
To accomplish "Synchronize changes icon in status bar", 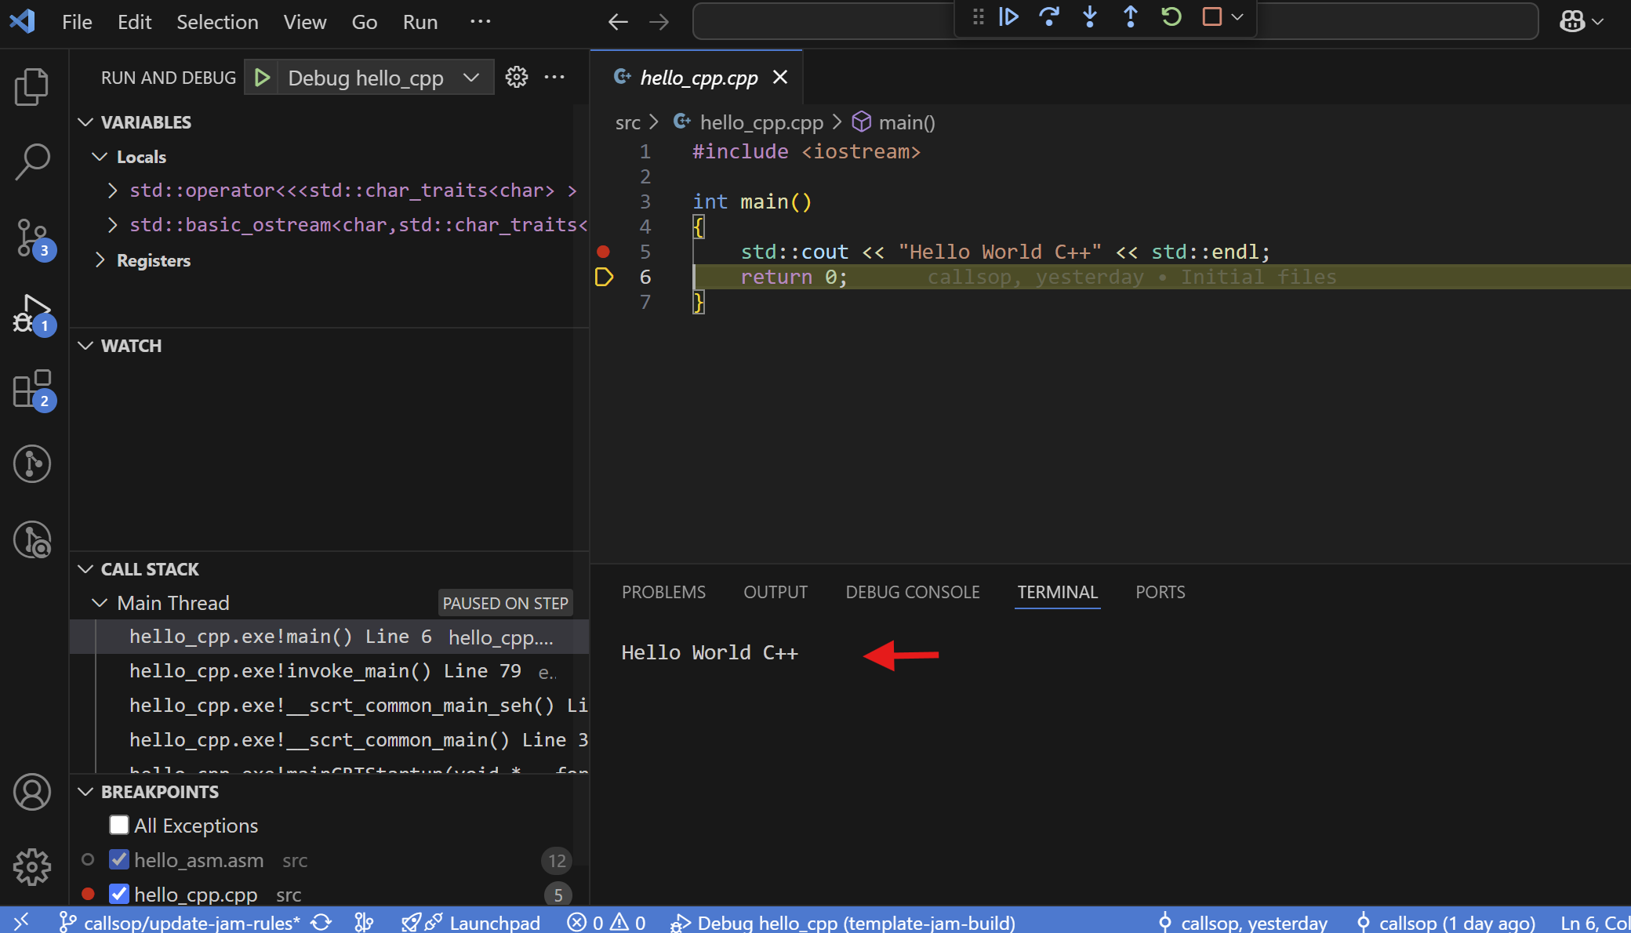I will coord(321,922).
